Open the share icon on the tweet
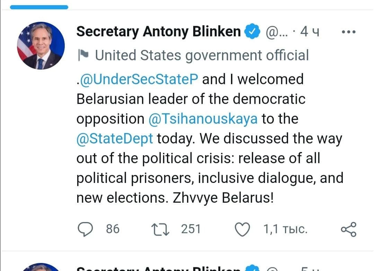374x271 pixels. tap(349, 229)
